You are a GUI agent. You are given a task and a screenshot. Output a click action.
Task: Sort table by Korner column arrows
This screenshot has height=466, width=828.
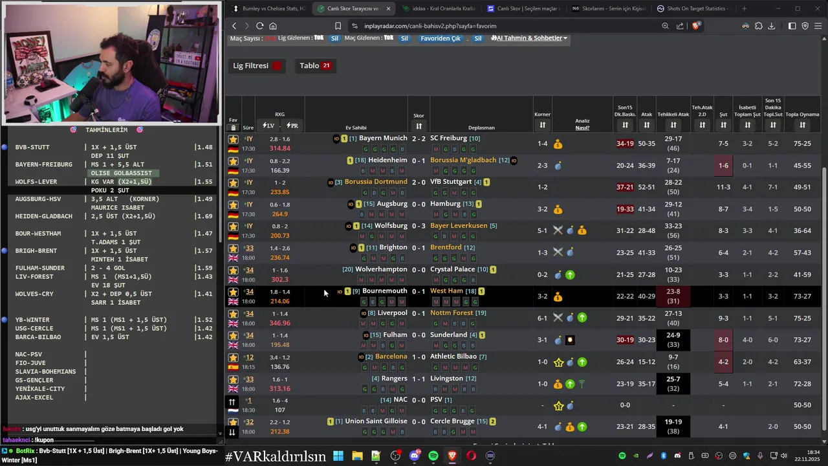(x=542, y=125)
